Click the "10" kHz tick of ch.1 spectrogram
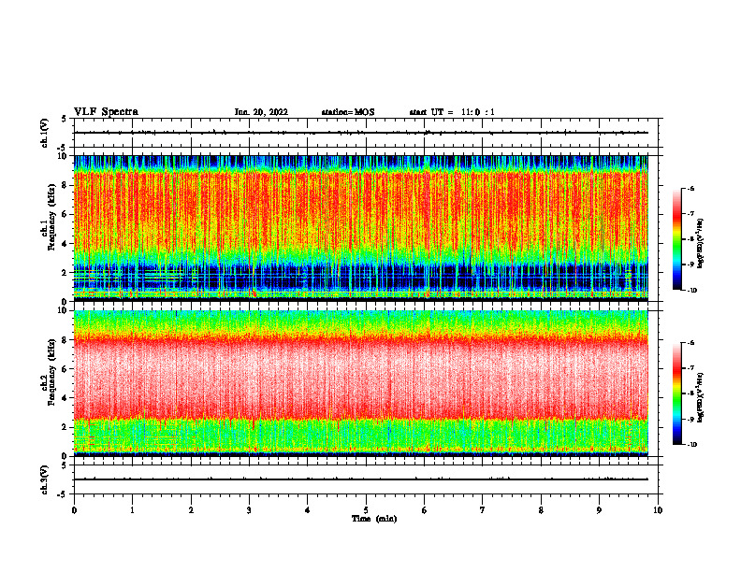 pos(63,156)
